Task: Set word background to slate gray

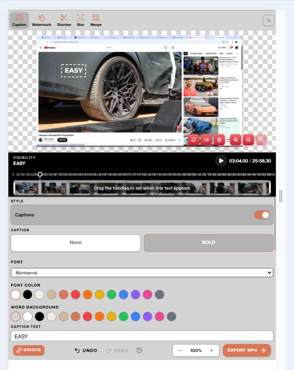Action: point(171,316)
